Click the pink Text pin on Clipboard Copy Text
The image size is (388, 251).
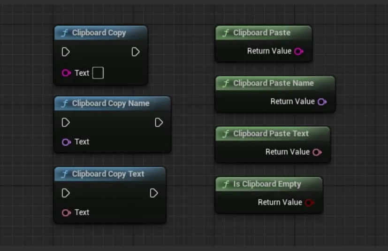[x=66, y=212]
